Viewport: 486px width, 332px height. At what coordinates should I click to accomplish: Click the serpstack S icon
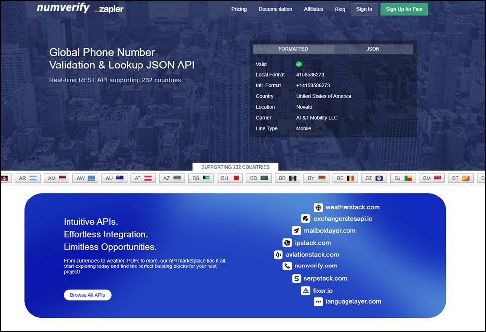tap(297, 279)
